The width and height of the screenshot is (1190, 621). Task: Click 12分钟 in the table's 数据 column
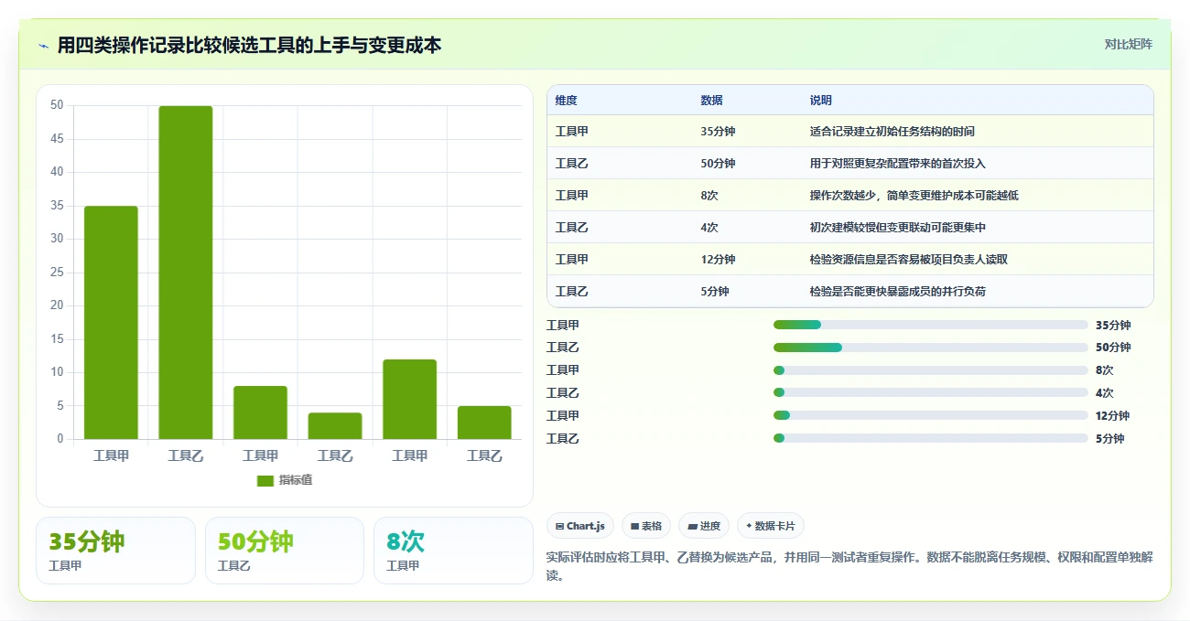tap(718, 260)
